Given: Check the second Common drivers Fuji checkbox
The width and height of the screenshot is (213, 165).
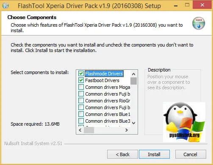Looking at the screenshot, I should tap(81, 107).
